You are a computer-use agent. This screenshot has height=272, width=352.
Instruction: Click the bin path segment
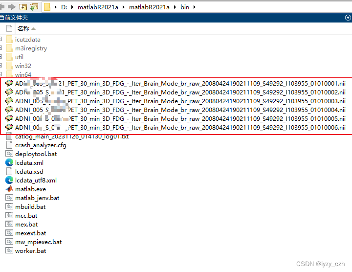[x=185, y=7]
